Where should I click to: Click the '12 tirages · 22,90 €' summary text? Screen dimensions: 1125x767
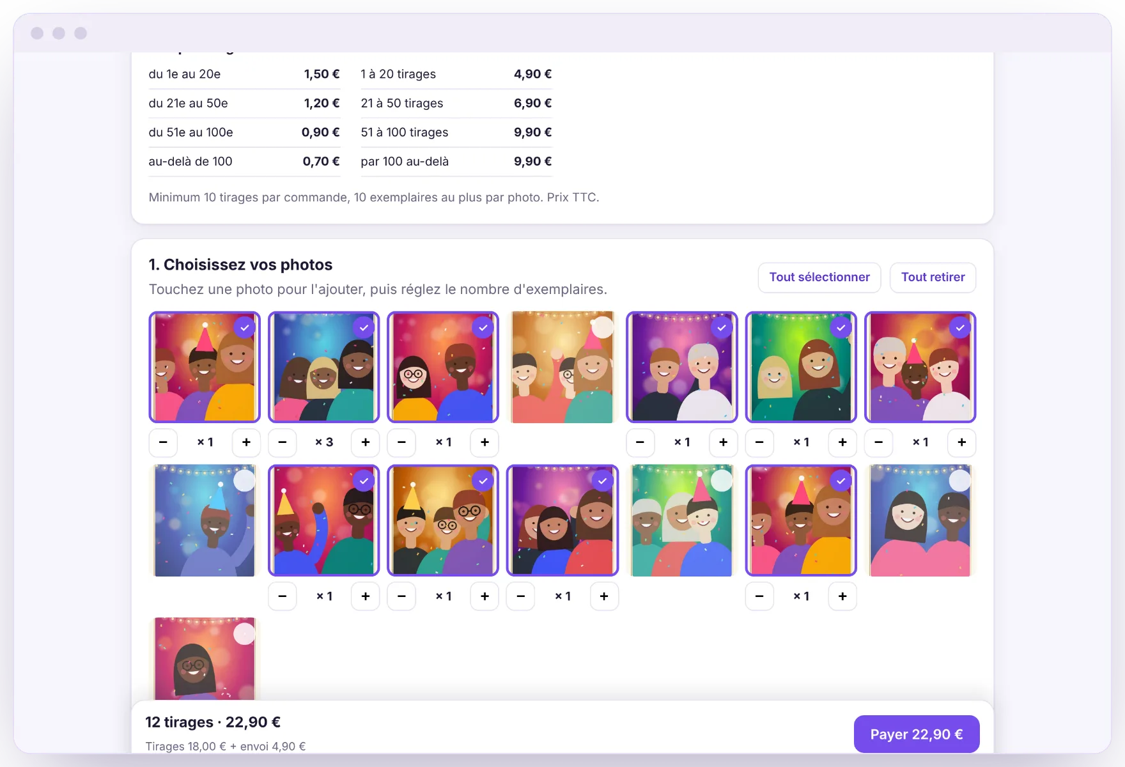pos(213,722)
